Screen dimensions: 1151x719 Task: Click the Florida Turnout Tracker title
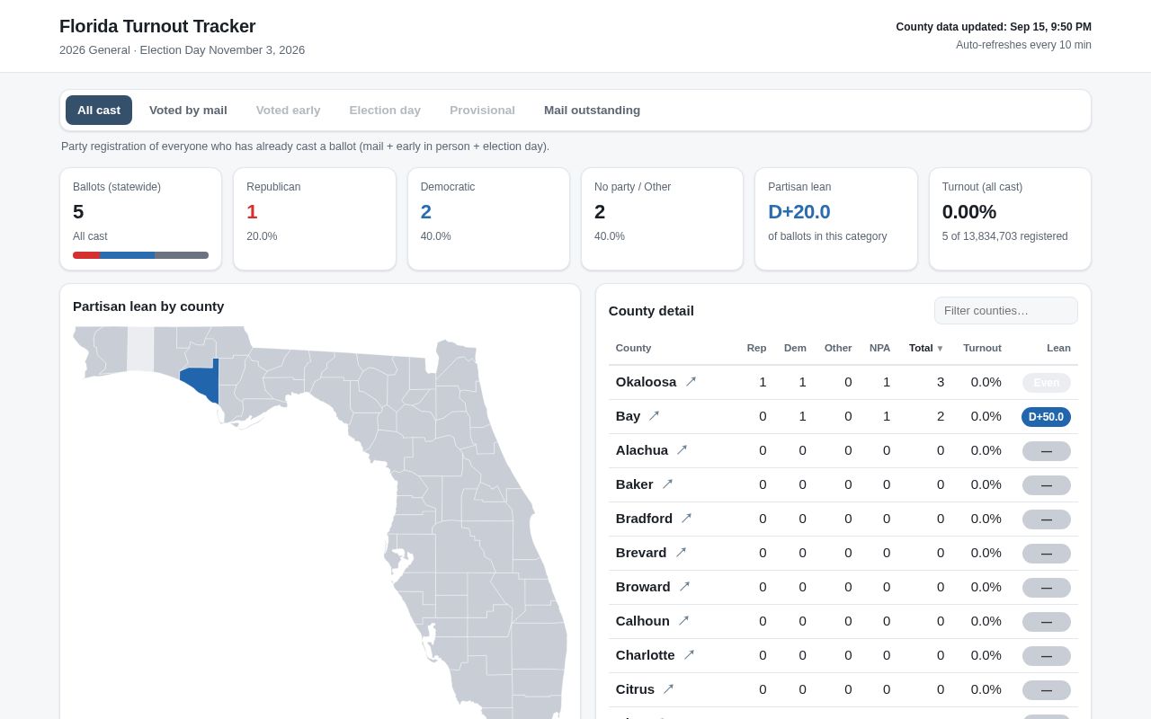(157, 26)
